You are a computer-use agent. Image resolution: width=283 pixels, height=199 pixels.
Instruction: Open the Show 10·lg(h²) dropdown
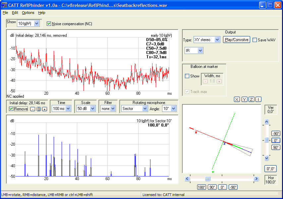(x=36, y=23)
